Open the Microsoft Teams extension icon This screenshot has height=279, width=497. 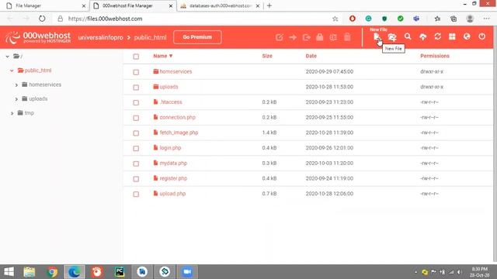tap(416, 19)
